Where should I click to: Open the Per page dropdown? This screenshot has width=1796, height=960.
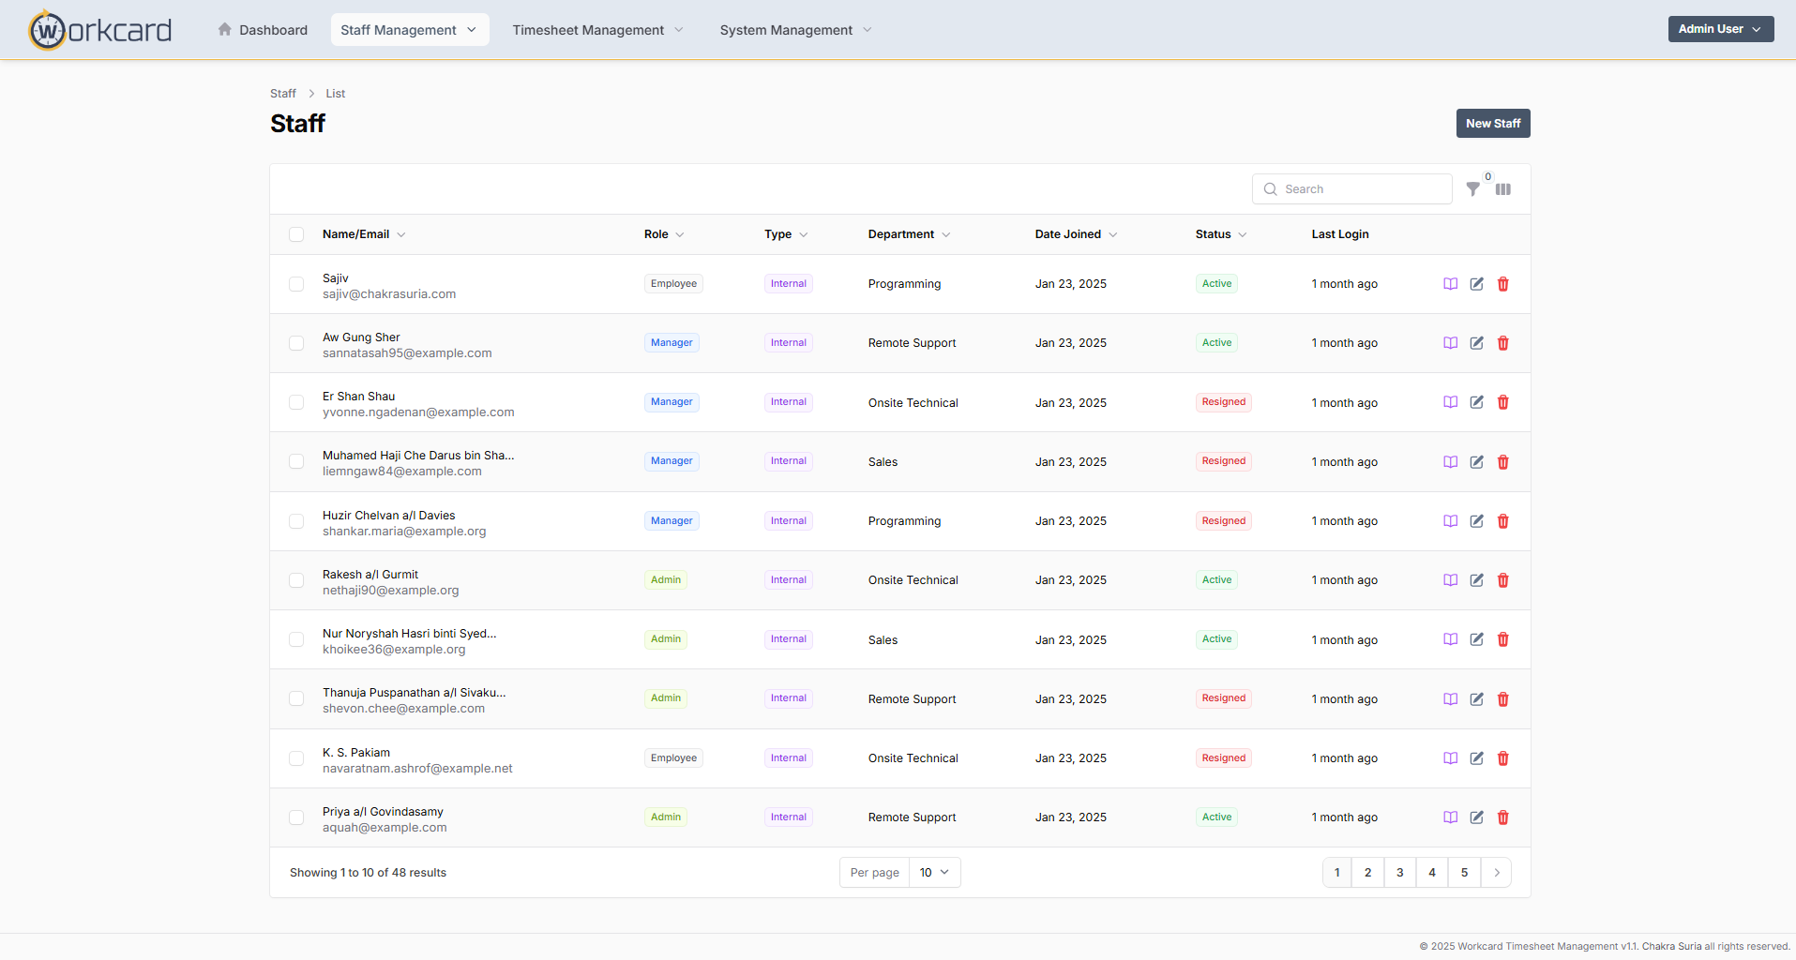(933, 873)
